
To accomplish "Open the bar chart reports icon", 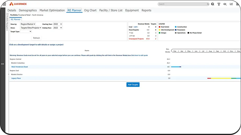I will coord(231,4).
